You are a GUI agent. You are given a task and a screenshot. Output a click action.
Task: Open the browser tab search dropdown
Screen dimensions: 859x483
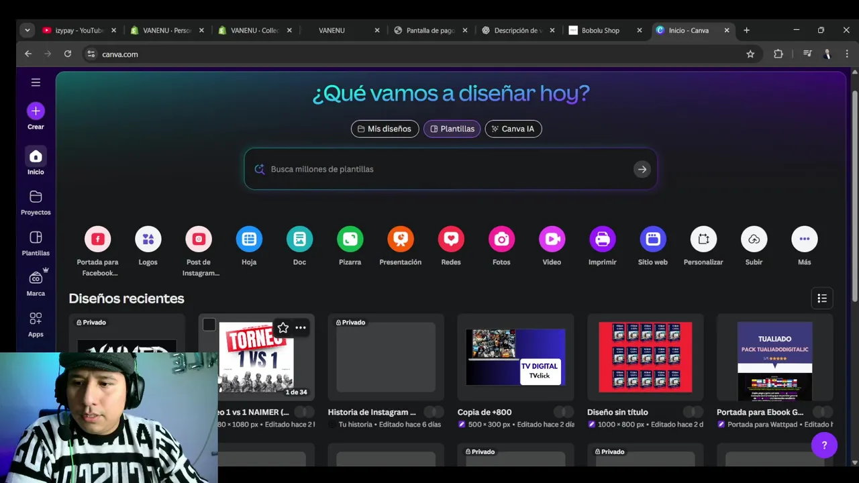point(27,30)
